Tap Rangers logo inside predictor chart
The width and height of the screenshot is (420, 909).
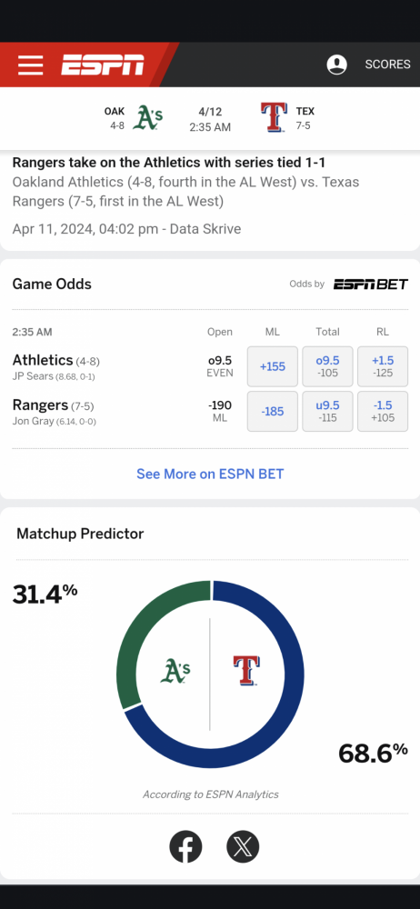tap(246, 671)
